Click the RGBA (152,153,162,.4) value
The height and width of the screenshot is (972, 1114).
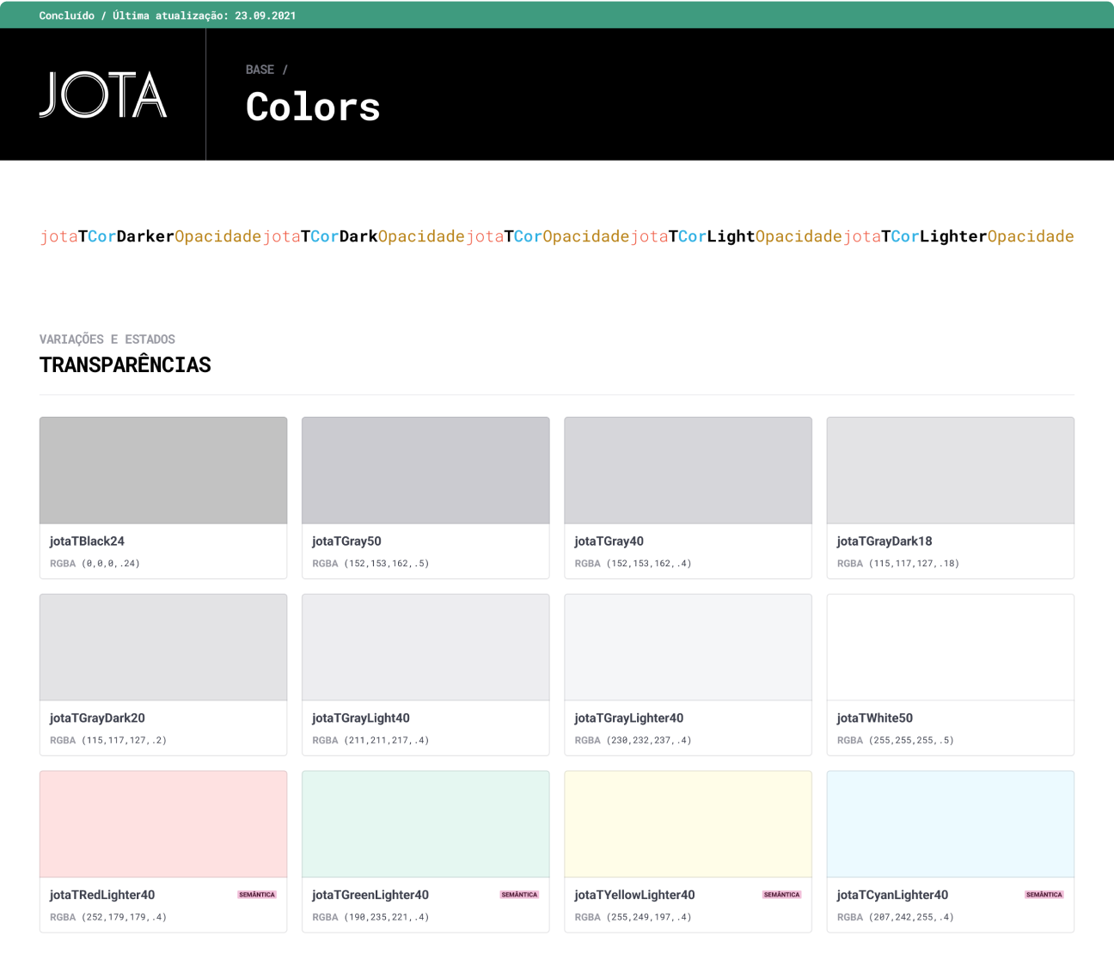[x=633, y=564]
